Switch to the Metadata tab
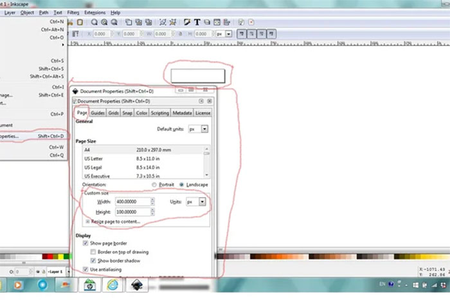 point(182,113)
